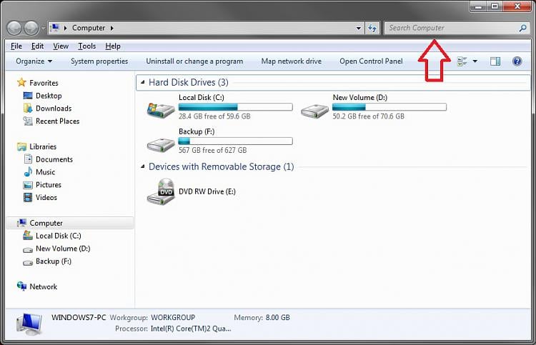Click the Downloads folder icon

click(x=28, y=109)
